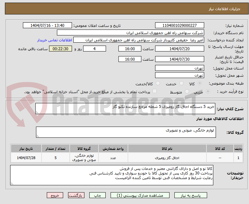Screen dimensions: 249x204
Task: Select the خدمت radio button
Action: pos(181,83)
